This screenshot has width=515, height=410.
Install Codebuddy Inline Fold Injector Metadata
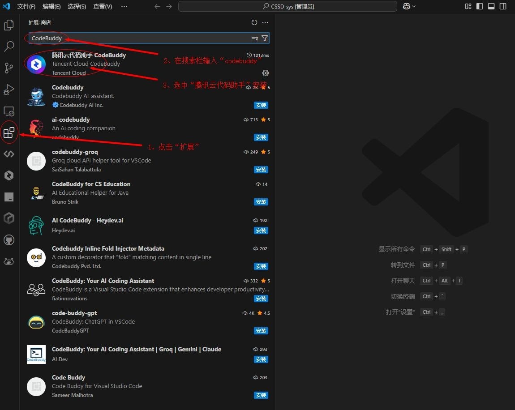click(261, 266)
